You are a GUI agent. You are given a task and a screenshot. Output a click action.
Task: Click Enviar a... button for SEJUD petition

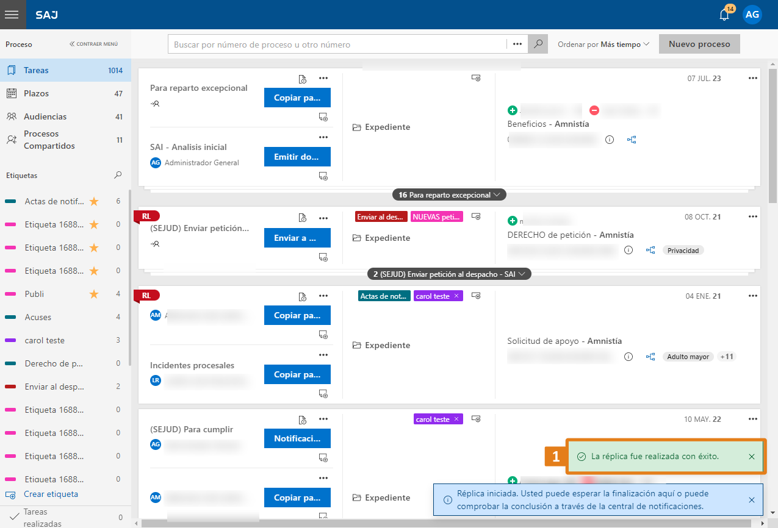pyautogui.click(x=297, y=238)
